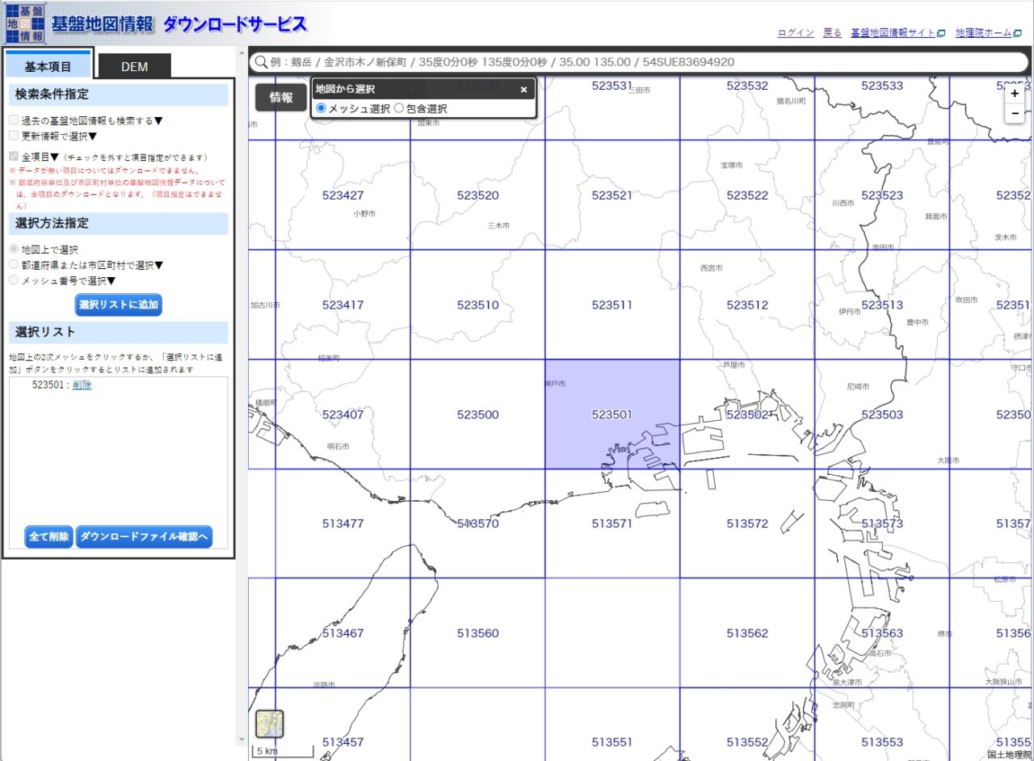Click the 基盤地図情報 logo at top left

point(27,22)
